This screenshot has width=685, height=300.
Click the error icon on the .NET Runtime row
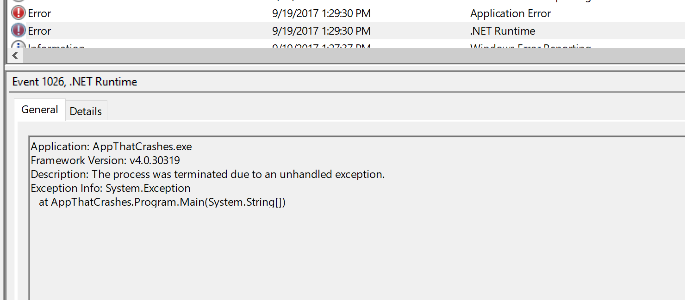[17, 31]
